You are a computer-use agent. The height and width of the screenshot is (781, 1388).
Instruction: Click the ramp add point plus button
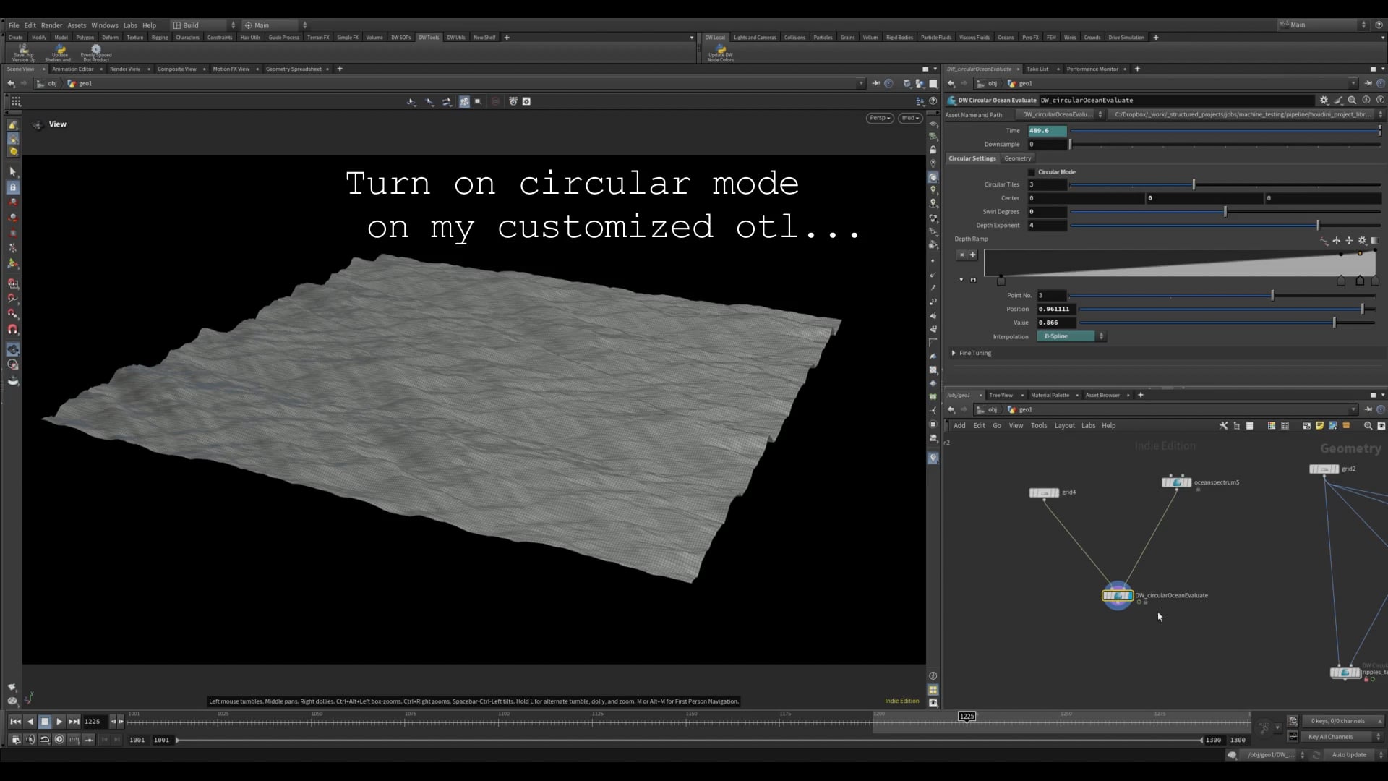[x=972, y=255]
